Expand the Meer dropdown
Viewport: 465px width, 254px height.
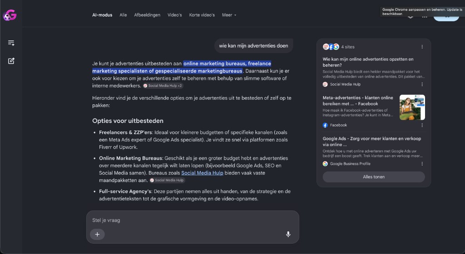coord(229,15)
